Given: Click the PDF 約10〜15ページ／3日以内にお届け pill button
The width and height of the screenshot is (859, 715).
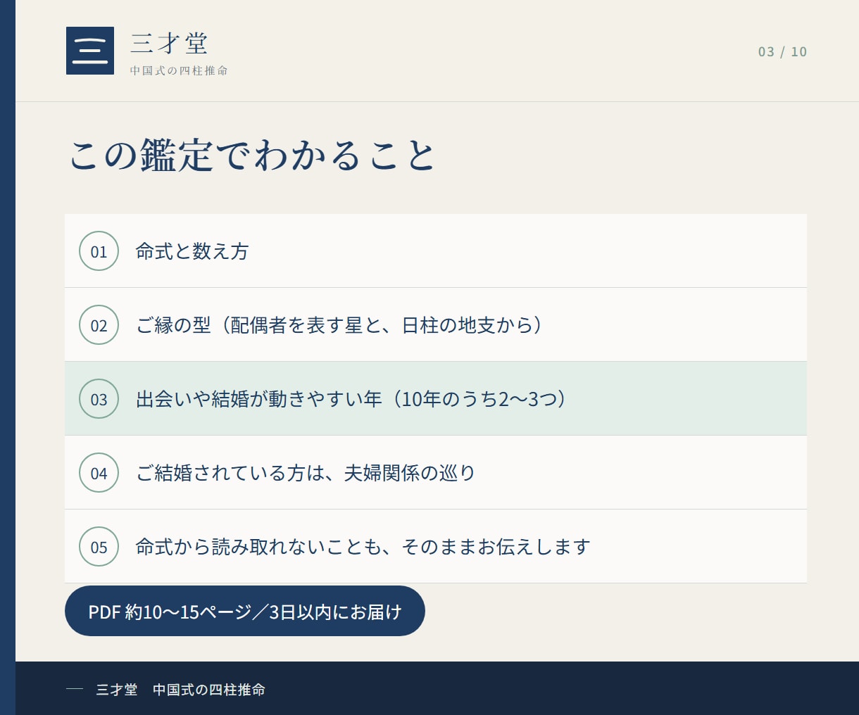Looking at the screenshot, I should coord(245,611).
